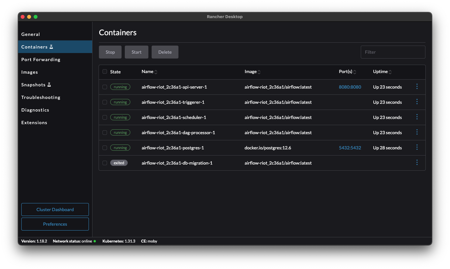Viewport: 450px width, 269px height.
Task: Click inside the Filter input field
Action: coord(393,52)
